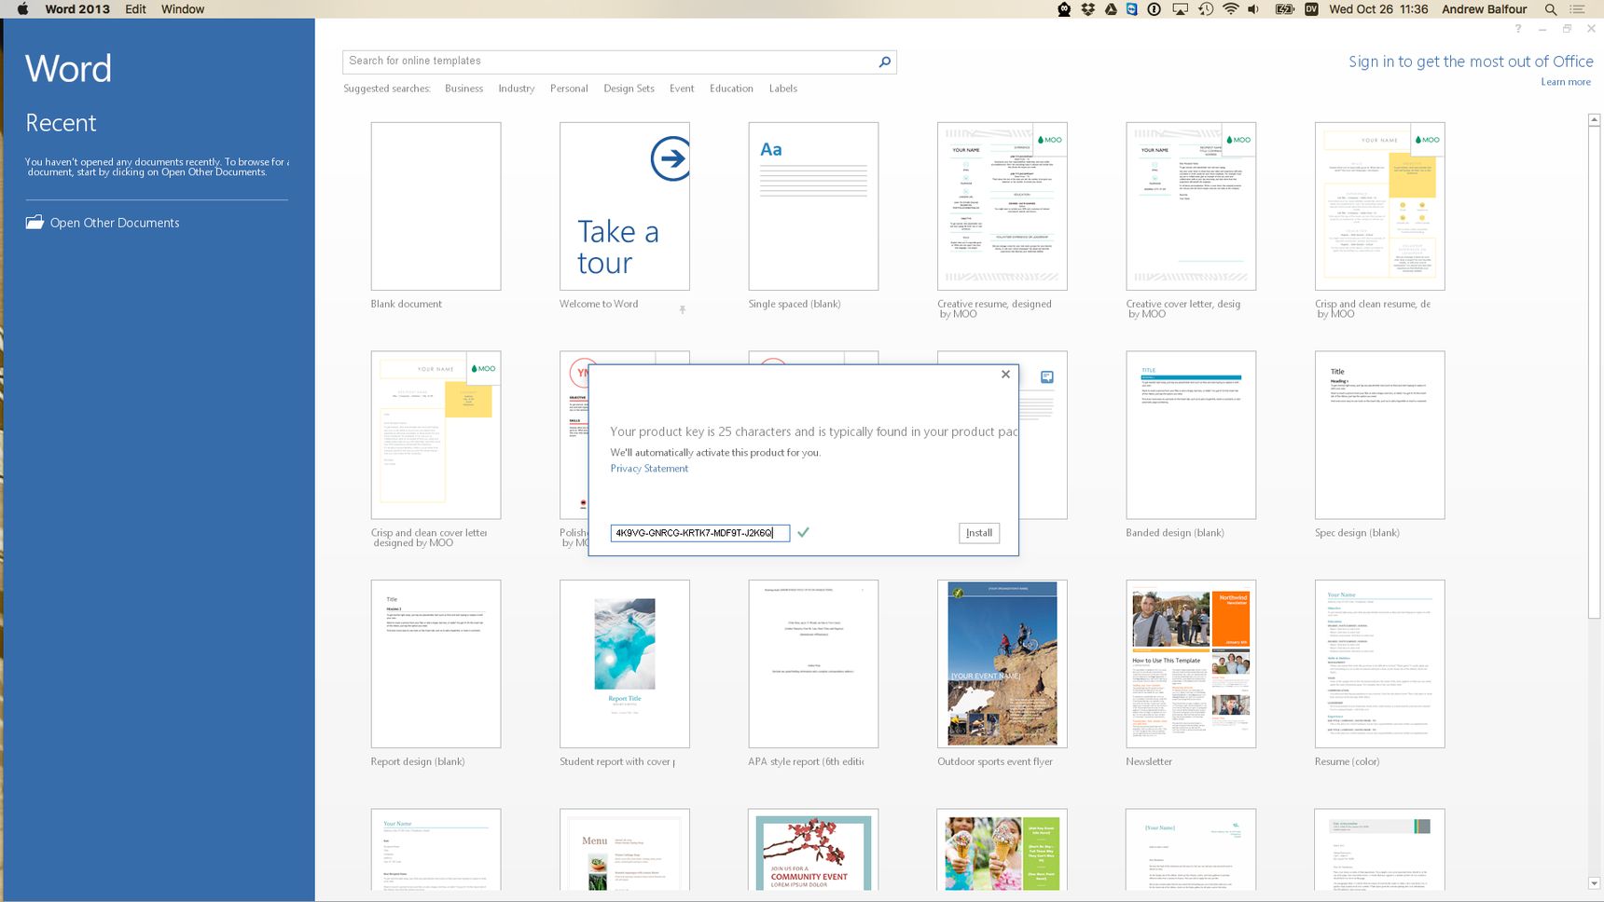This screenshot has height=902, width=1604.
Task: Open the 1Password menu bar icon
Action: point(1155,9)
